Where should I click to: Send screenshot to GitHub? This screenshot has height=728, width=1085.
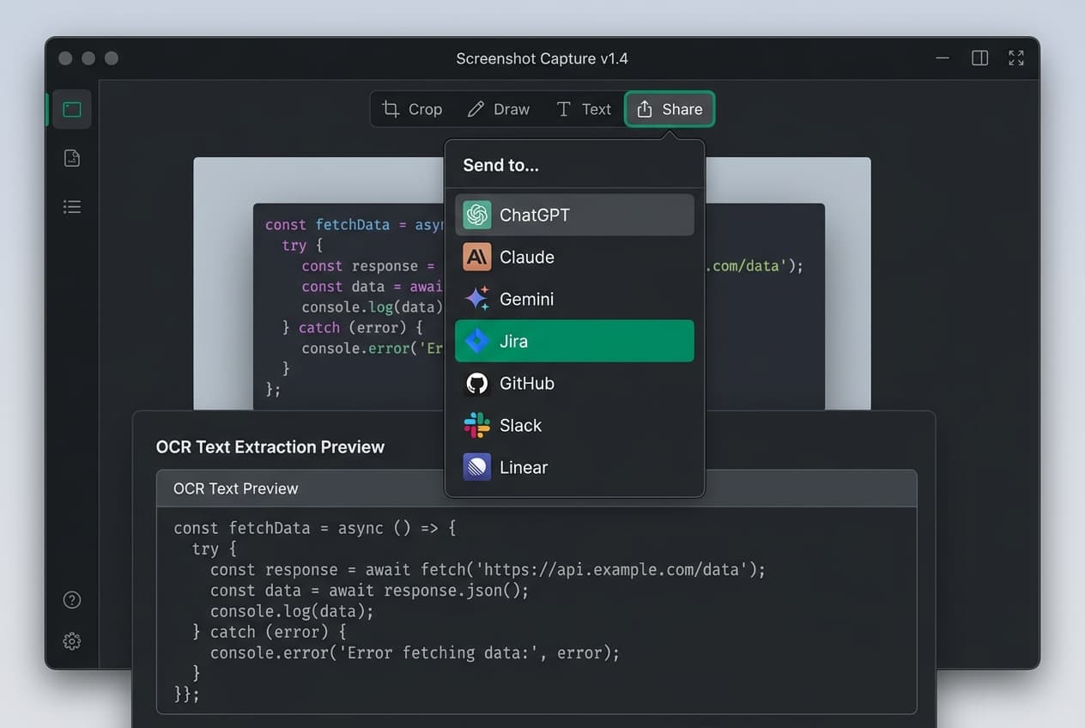point(574,383)
